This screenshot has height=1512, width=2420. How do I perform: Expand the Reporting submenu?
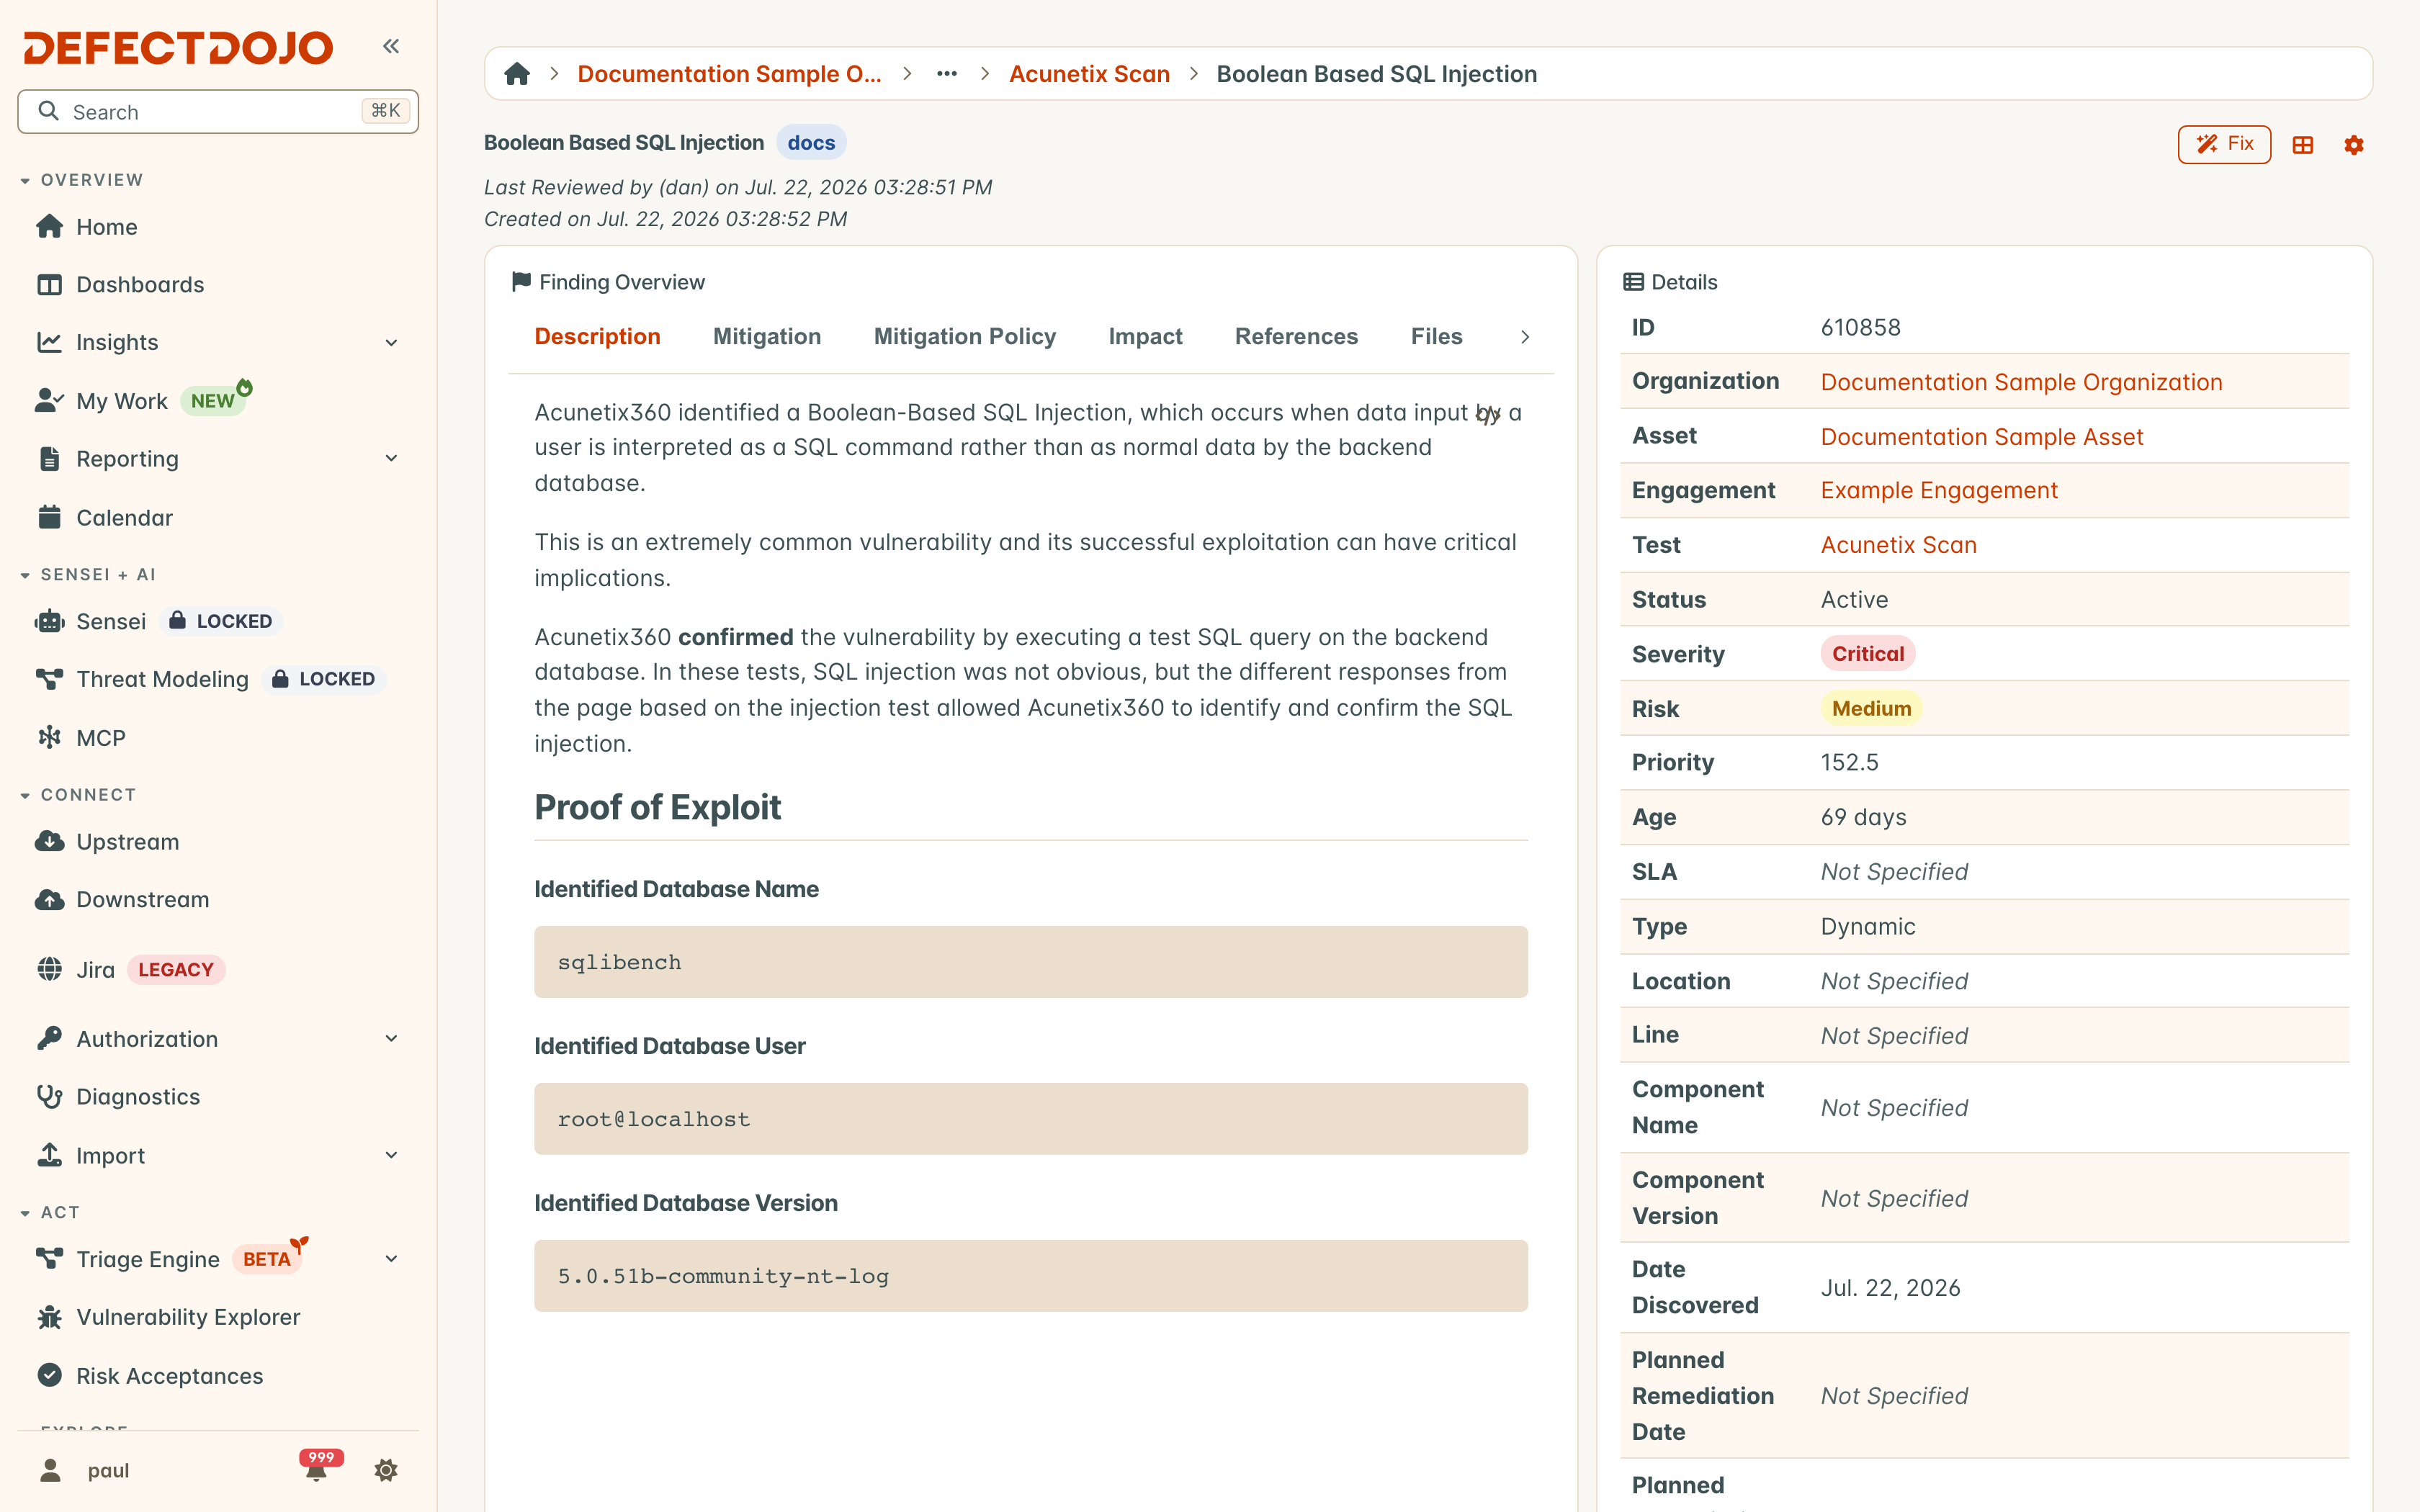(x=391, y=459)
